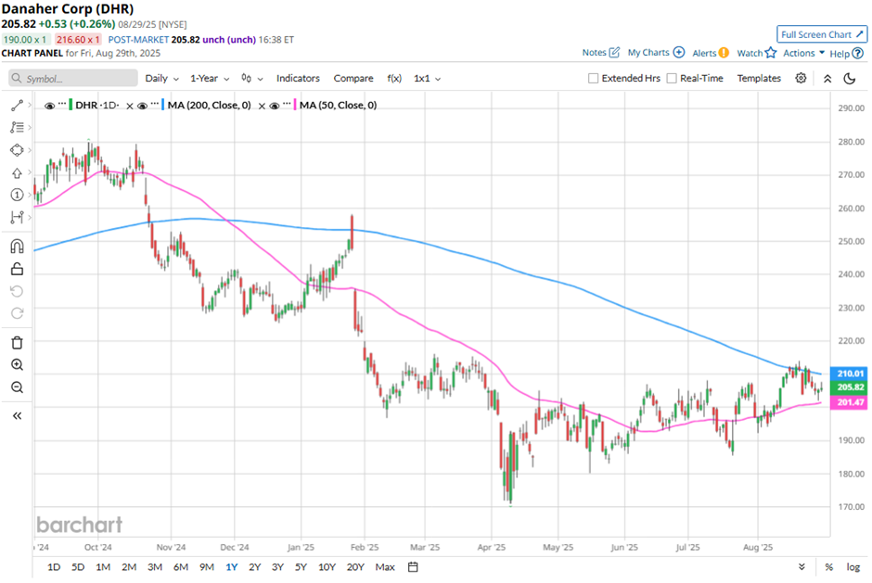Open MA 200 options menu
The image size is (872, 583).
(155, 104)
